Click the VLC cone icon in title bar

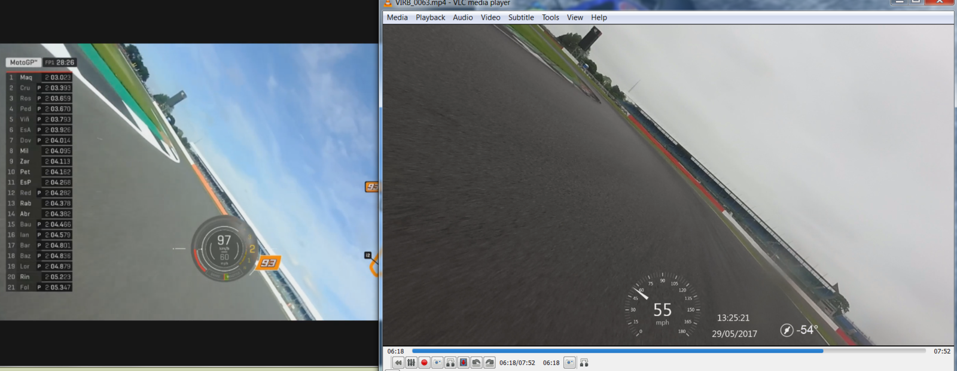(388, 2)
